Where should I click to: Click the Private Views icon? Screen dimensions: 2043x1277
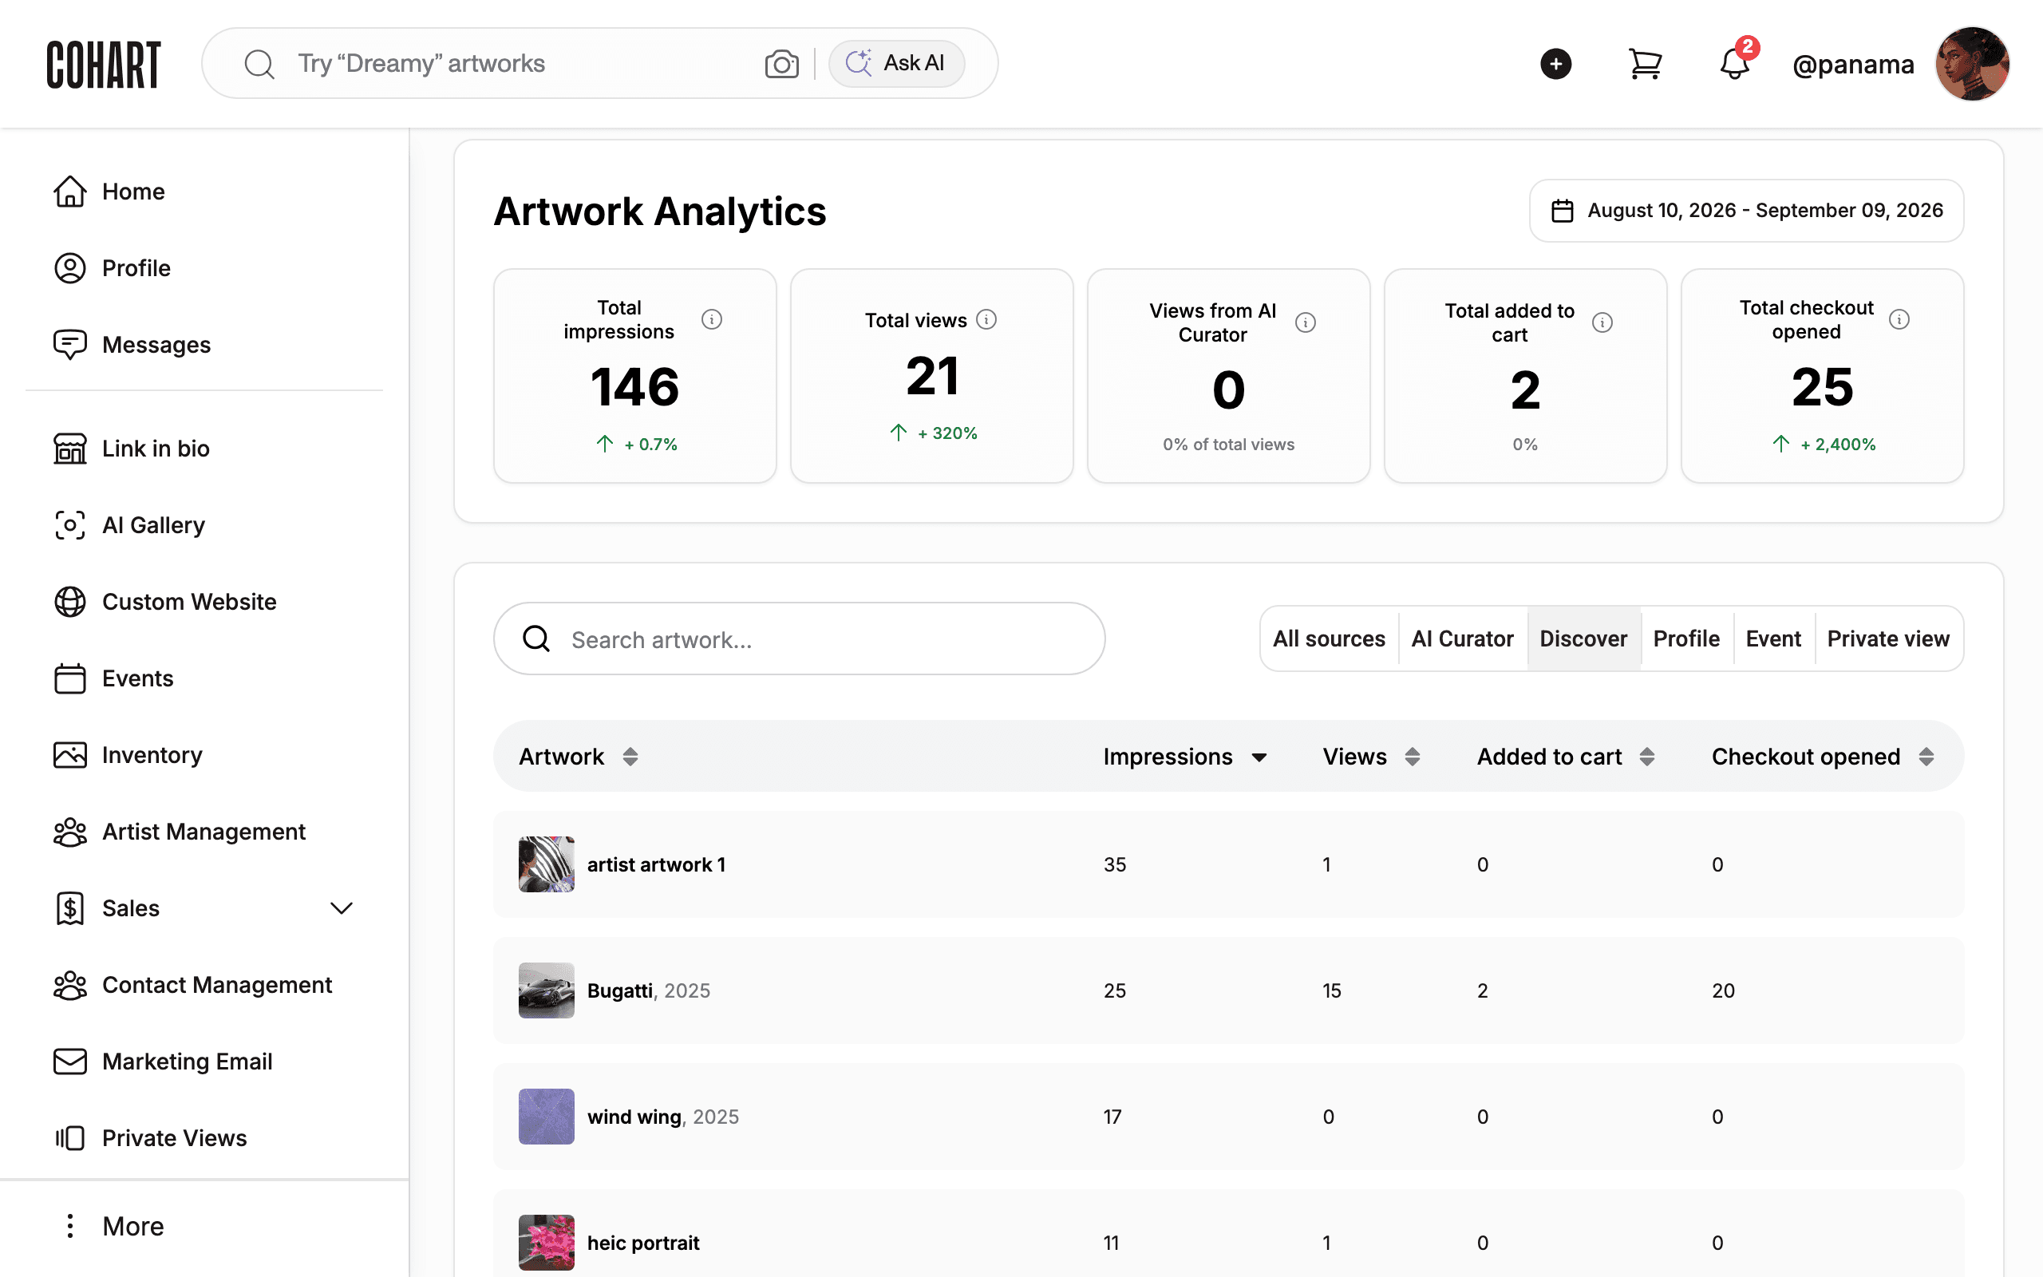pos(70,1138)
